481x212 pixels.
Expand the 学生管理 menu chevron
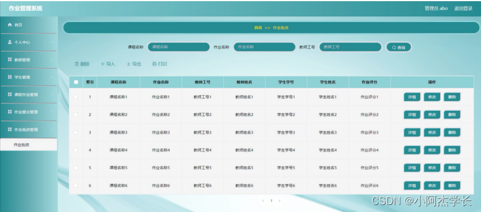coord(52,77)
